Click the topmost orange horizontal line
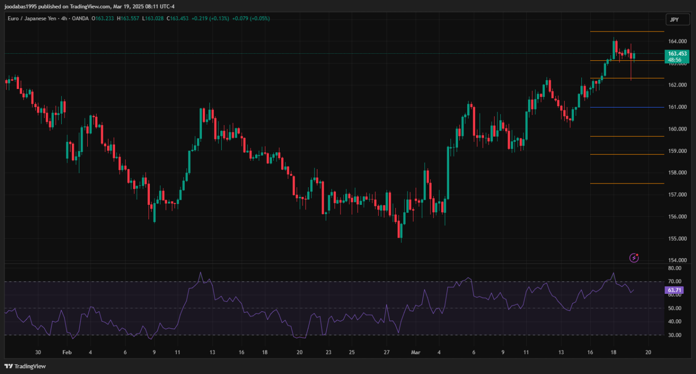This screenshot has height=374, width=696. point(626,32)
